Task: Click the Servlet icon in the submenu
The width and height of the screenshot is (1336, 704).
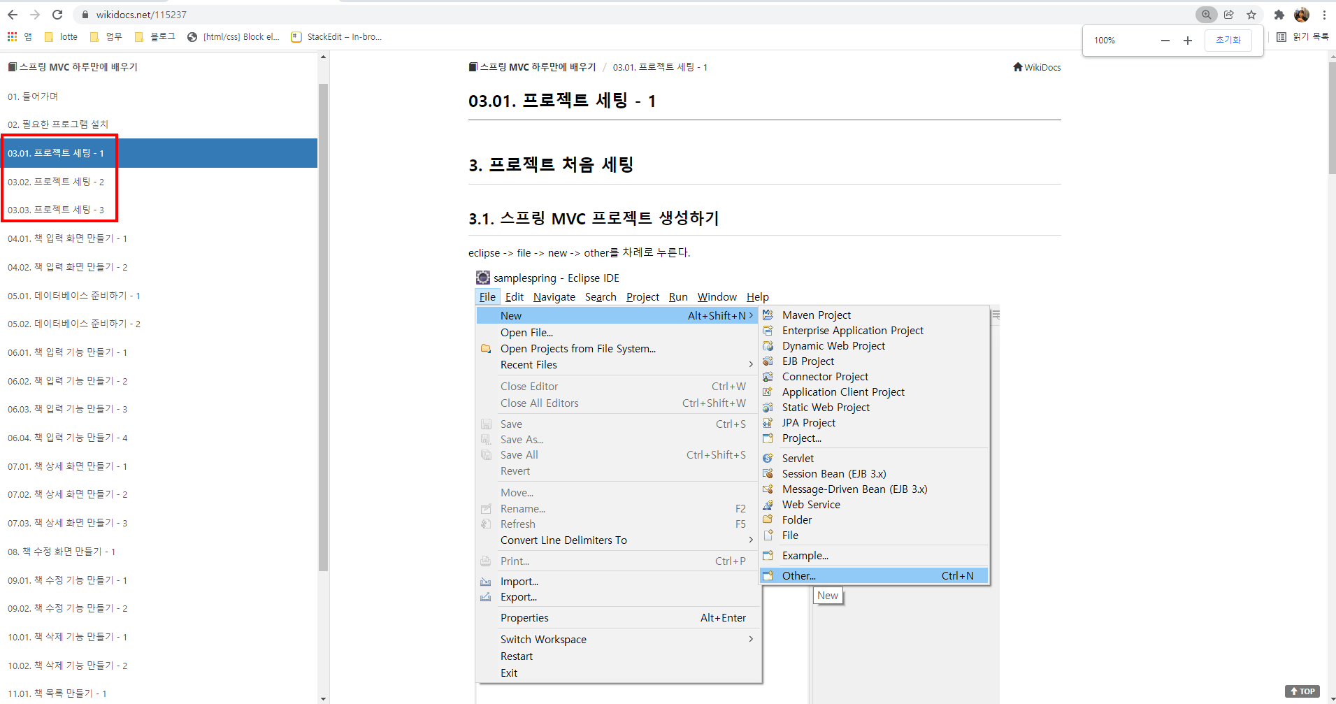Action: [x=768, y=459]
